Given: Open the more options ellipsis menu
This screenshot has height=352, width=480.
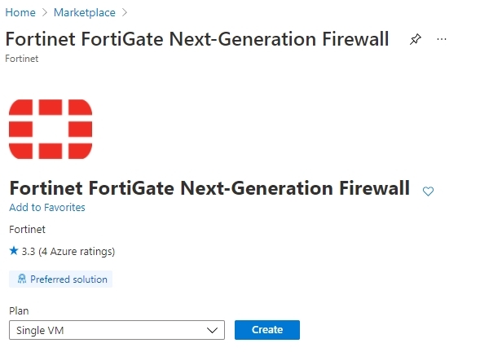Looking at the screenshot, I should click(x=442, y=39).
